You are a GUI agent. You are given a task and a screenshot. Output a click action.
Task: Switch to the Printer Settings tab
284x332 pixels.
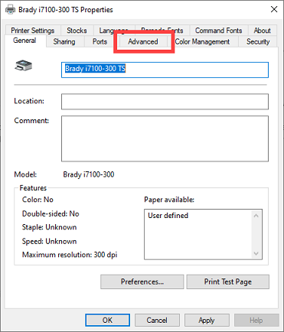[33, 31]
